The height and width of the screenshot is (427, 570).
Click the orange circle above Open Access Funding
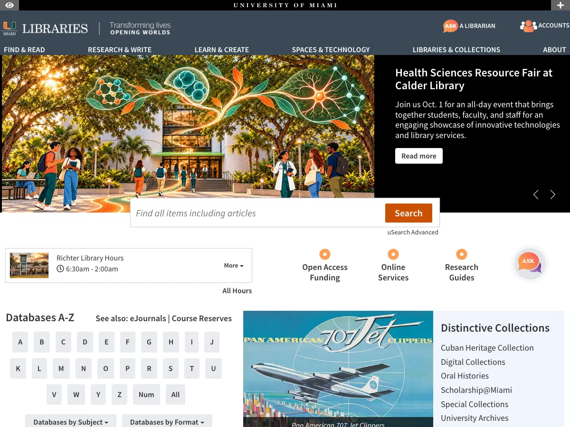pos(325,254)
